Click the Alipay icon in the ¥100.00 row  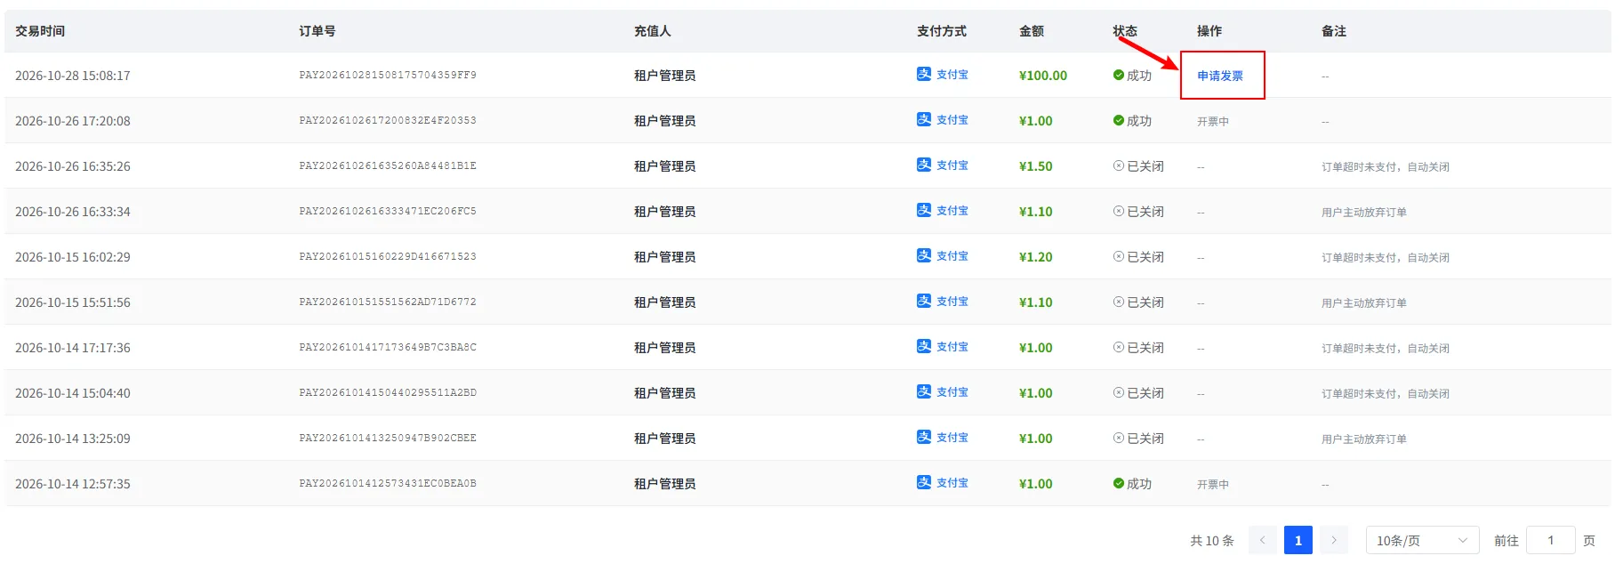(924, 74)
